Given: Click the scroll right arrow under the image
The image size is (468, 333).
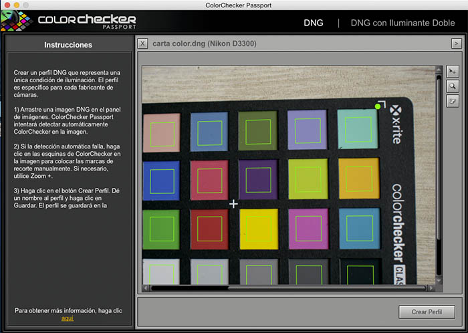Looking at the screenshot, I should point(431,288).
